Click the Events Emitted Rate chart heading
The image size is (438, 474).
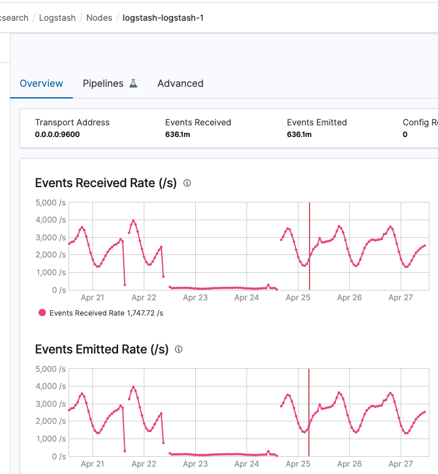pos(102,349)
